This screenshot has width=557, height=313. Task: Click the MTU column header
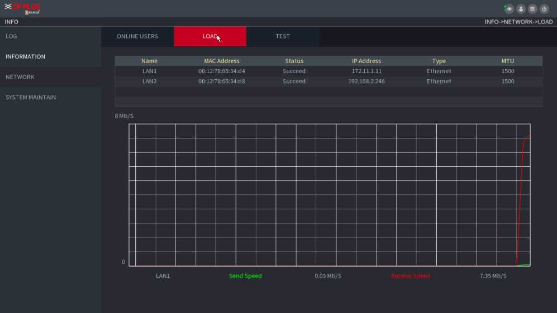click(508, 61)
